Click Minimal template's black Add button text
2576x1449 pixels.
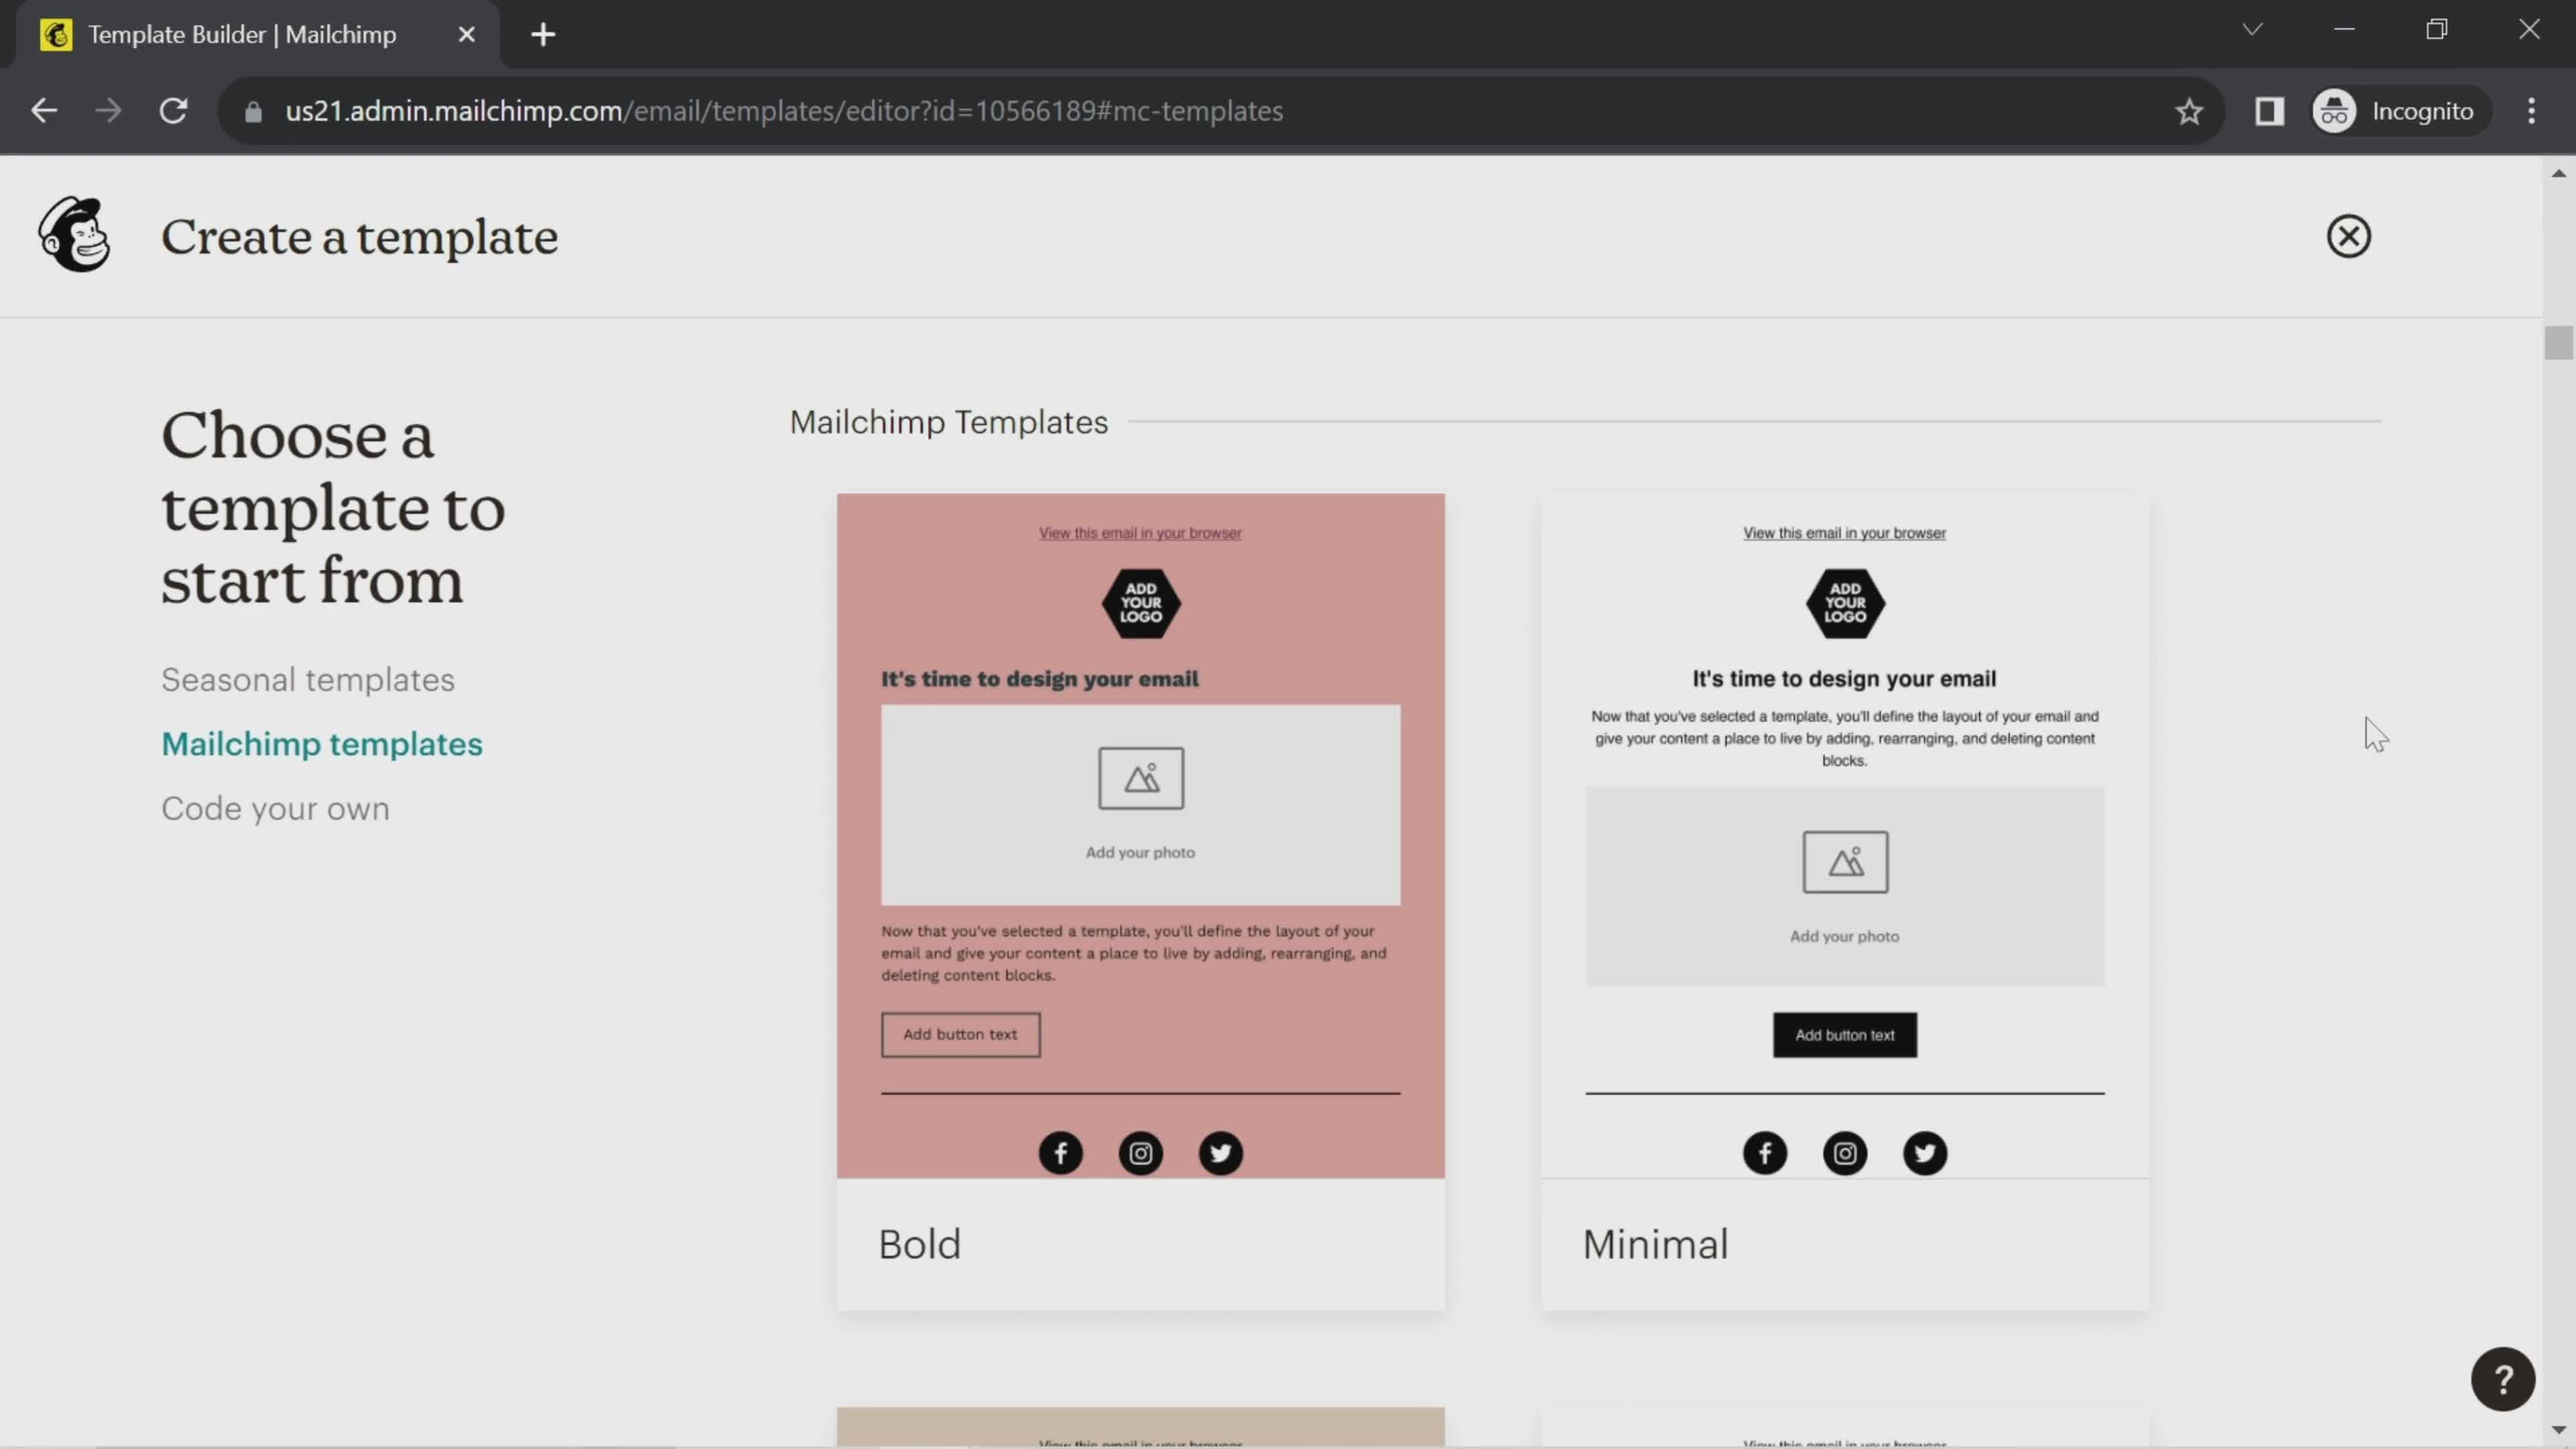(1844, 1035)
